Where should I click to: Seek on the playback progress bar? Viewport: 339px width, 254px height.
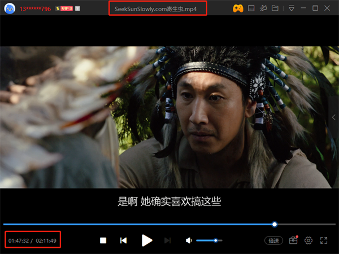[x=169, y=225]
